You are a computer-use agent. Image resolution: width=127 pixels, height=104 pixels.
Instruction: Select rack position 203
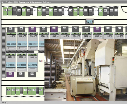[x=14, y=11]
